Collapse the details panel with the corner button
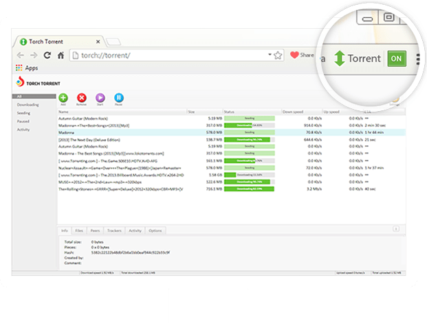Viewport: 427px width, 323px height. tap(396, 229)
